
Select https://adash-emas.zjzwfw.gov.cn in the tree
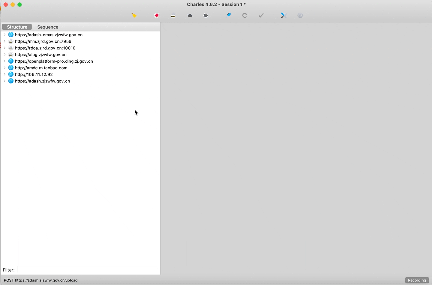point(49,35)
